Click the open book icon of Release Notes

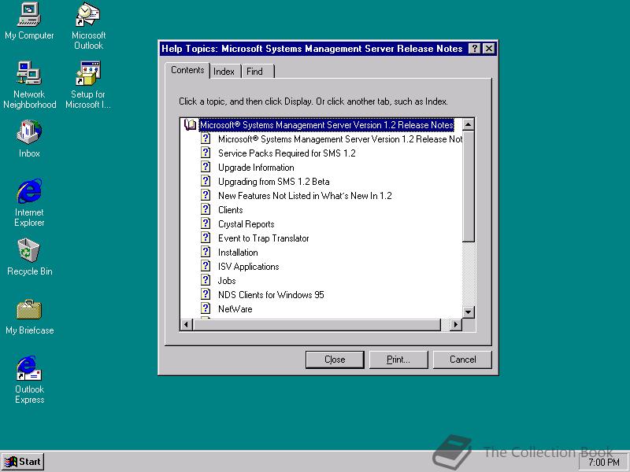pyautogui.click(x=190, y=125)
